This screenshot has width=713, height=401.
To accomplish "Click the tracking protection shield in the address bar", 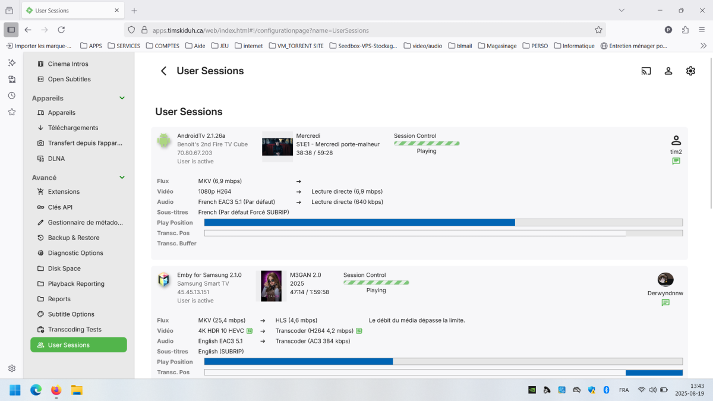I will click(131, 30).
